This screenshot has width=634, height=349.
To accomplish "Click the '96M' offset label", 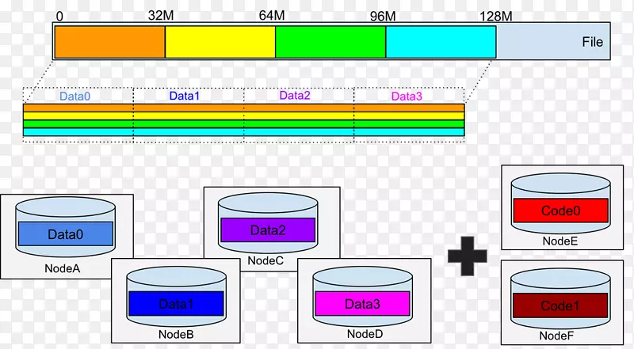I will [x=383, y=16].
